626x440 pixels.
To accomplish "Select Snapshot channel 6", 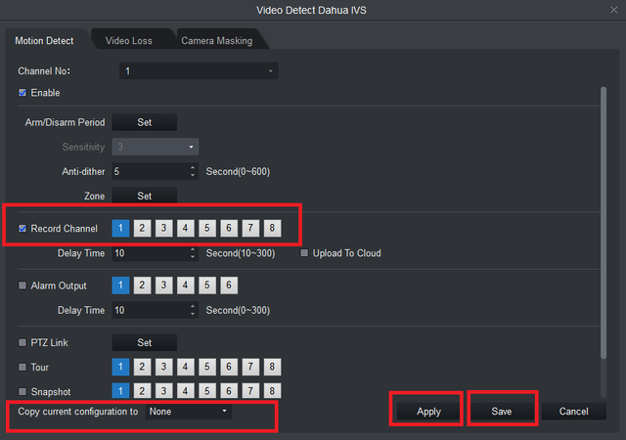I will click(x=229, y=390).
